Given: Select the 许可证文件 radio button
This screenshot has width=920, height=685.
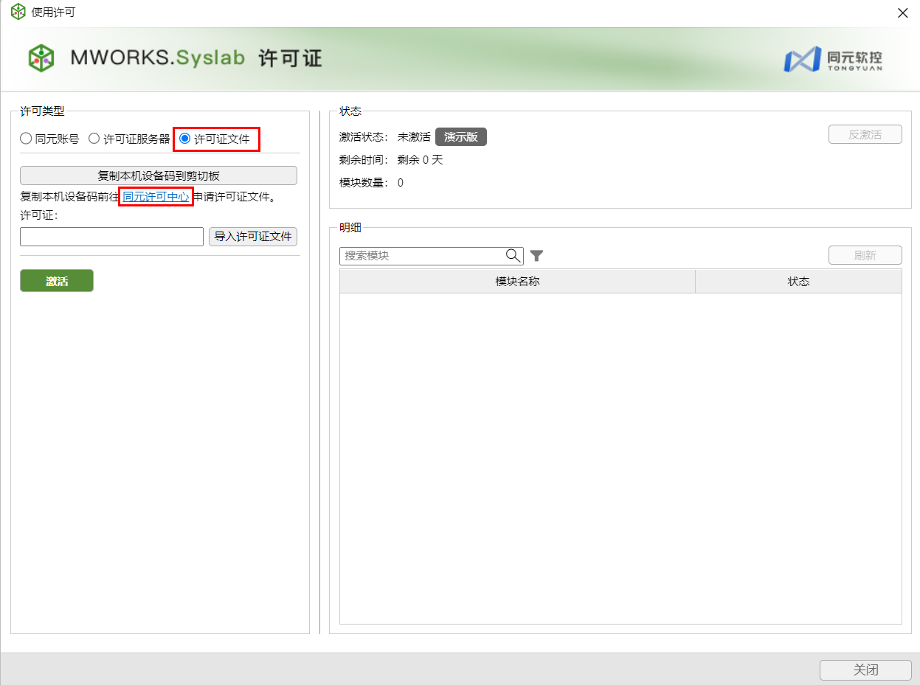Looking at the screenshot, I should pos(185,139).
